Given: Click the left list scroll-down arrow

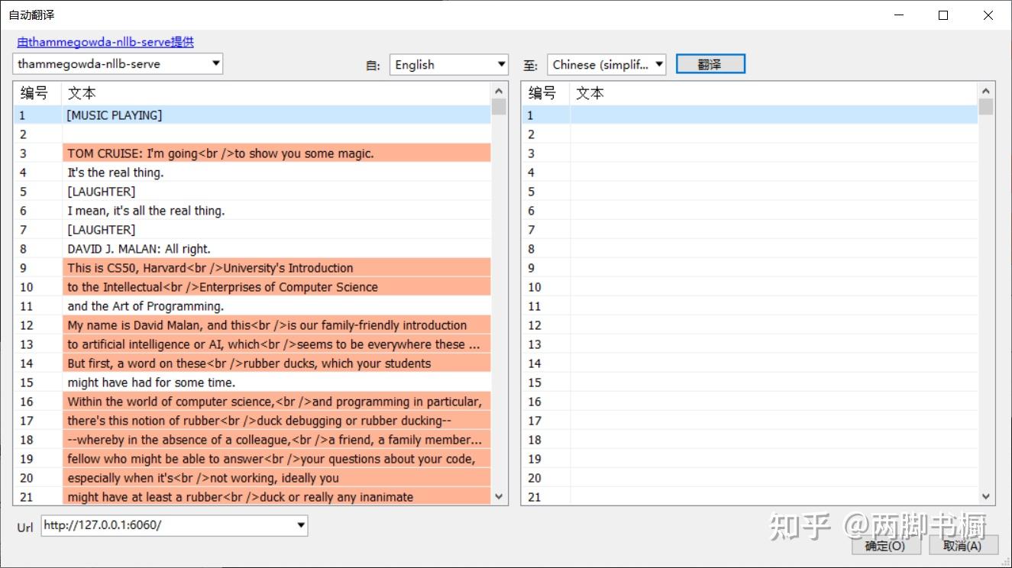Looking at the screenshot, I should pyautogui.click(x=500, y=496).
